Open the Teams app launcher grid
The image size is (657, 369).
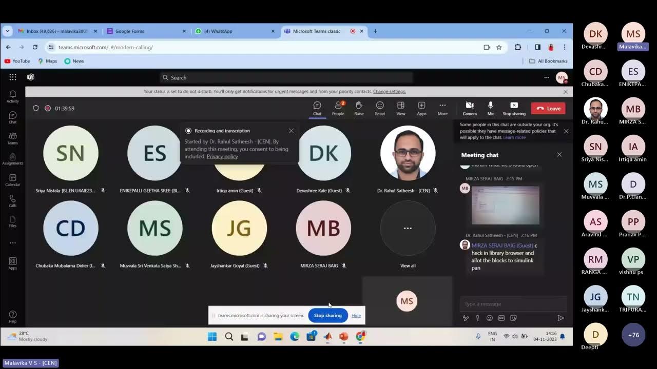[13, 77]
